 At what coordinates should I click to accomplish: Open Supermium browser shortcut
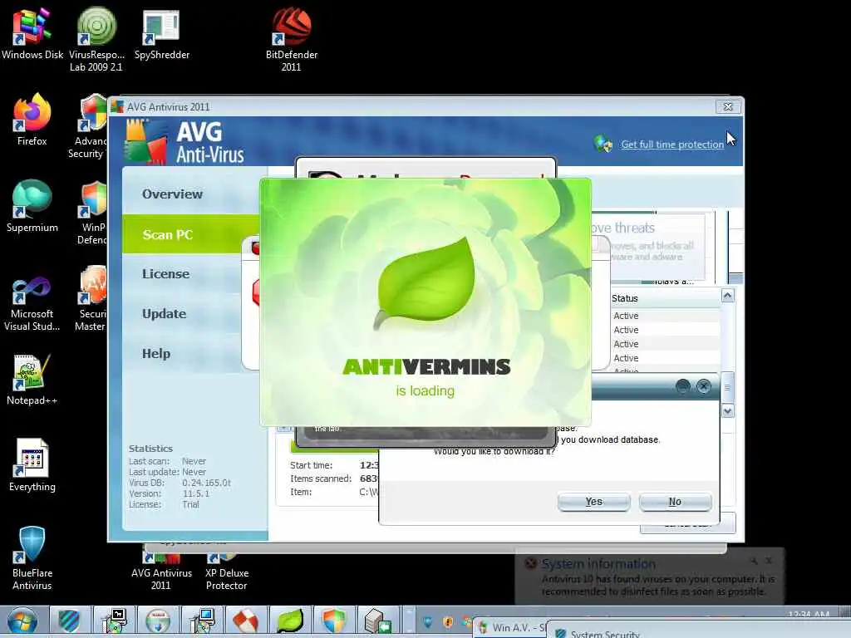[x=32, y=206]
